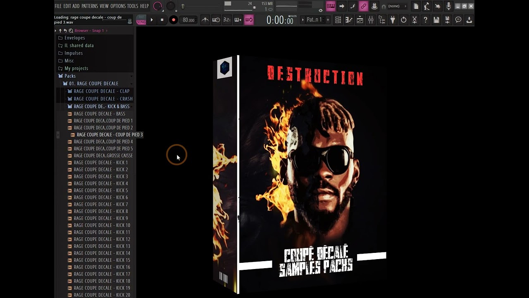Click the floppy disk save icon
The width and height of the screenshot is (529, 298).
[436, 20]
